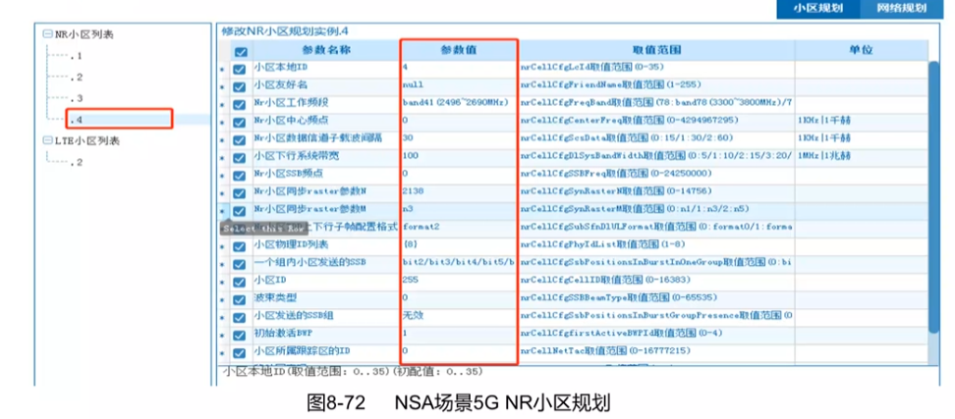Viewport: 955px width, 419px height.
Task: Open the subcarrier spacing value 30
Action: [459, 138]
